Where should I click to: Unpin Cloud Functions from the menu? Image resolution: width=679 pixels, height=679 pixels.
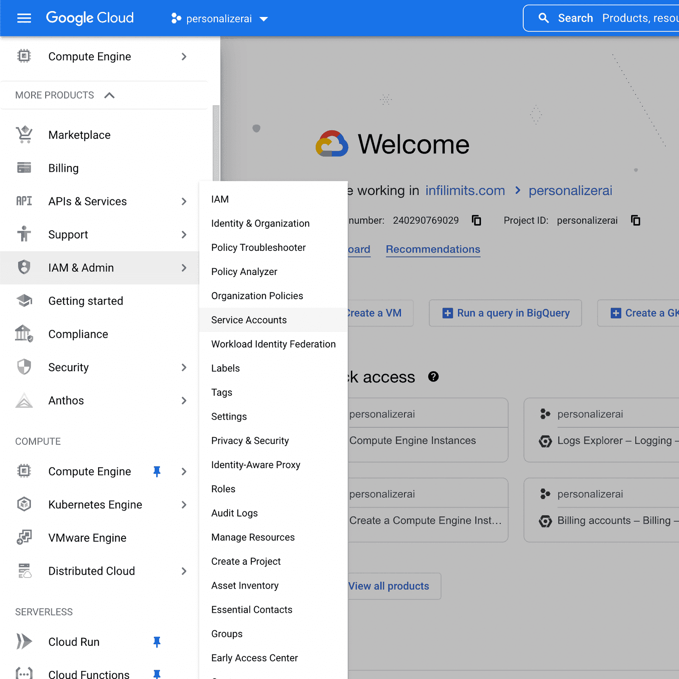[157, 673]
